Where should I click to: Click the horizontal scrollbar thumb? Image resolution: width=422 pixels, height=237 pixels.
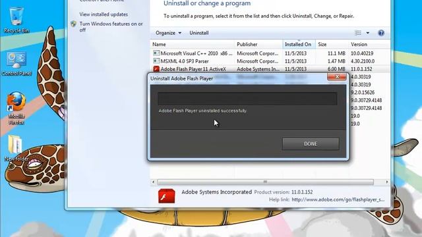pyautogui.click(x=265, y=182)
